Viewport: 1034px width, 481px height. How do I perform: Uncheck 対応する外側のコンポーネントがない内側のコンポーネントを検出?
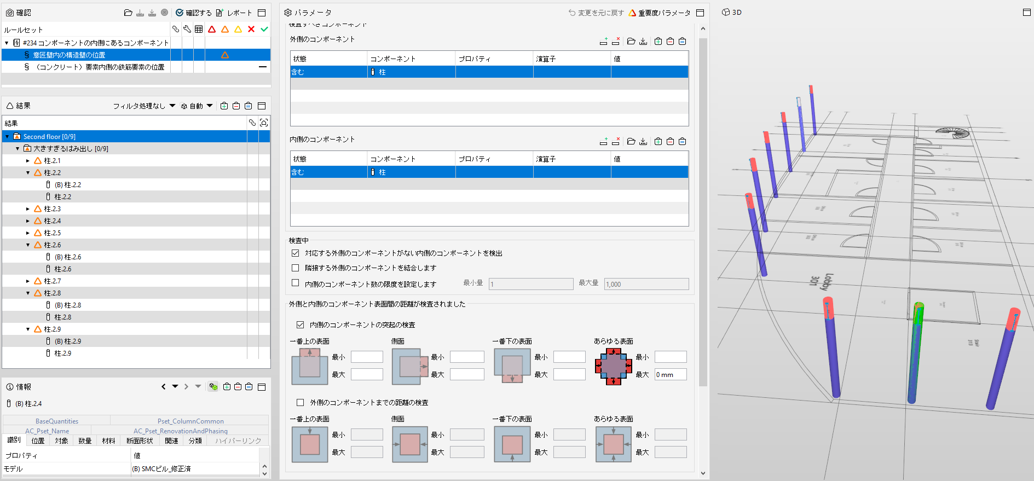[x=296, y=253]
